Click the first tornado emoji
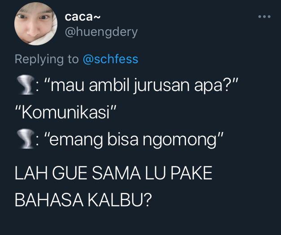This screenshot has width=281, height=235. 25,85
